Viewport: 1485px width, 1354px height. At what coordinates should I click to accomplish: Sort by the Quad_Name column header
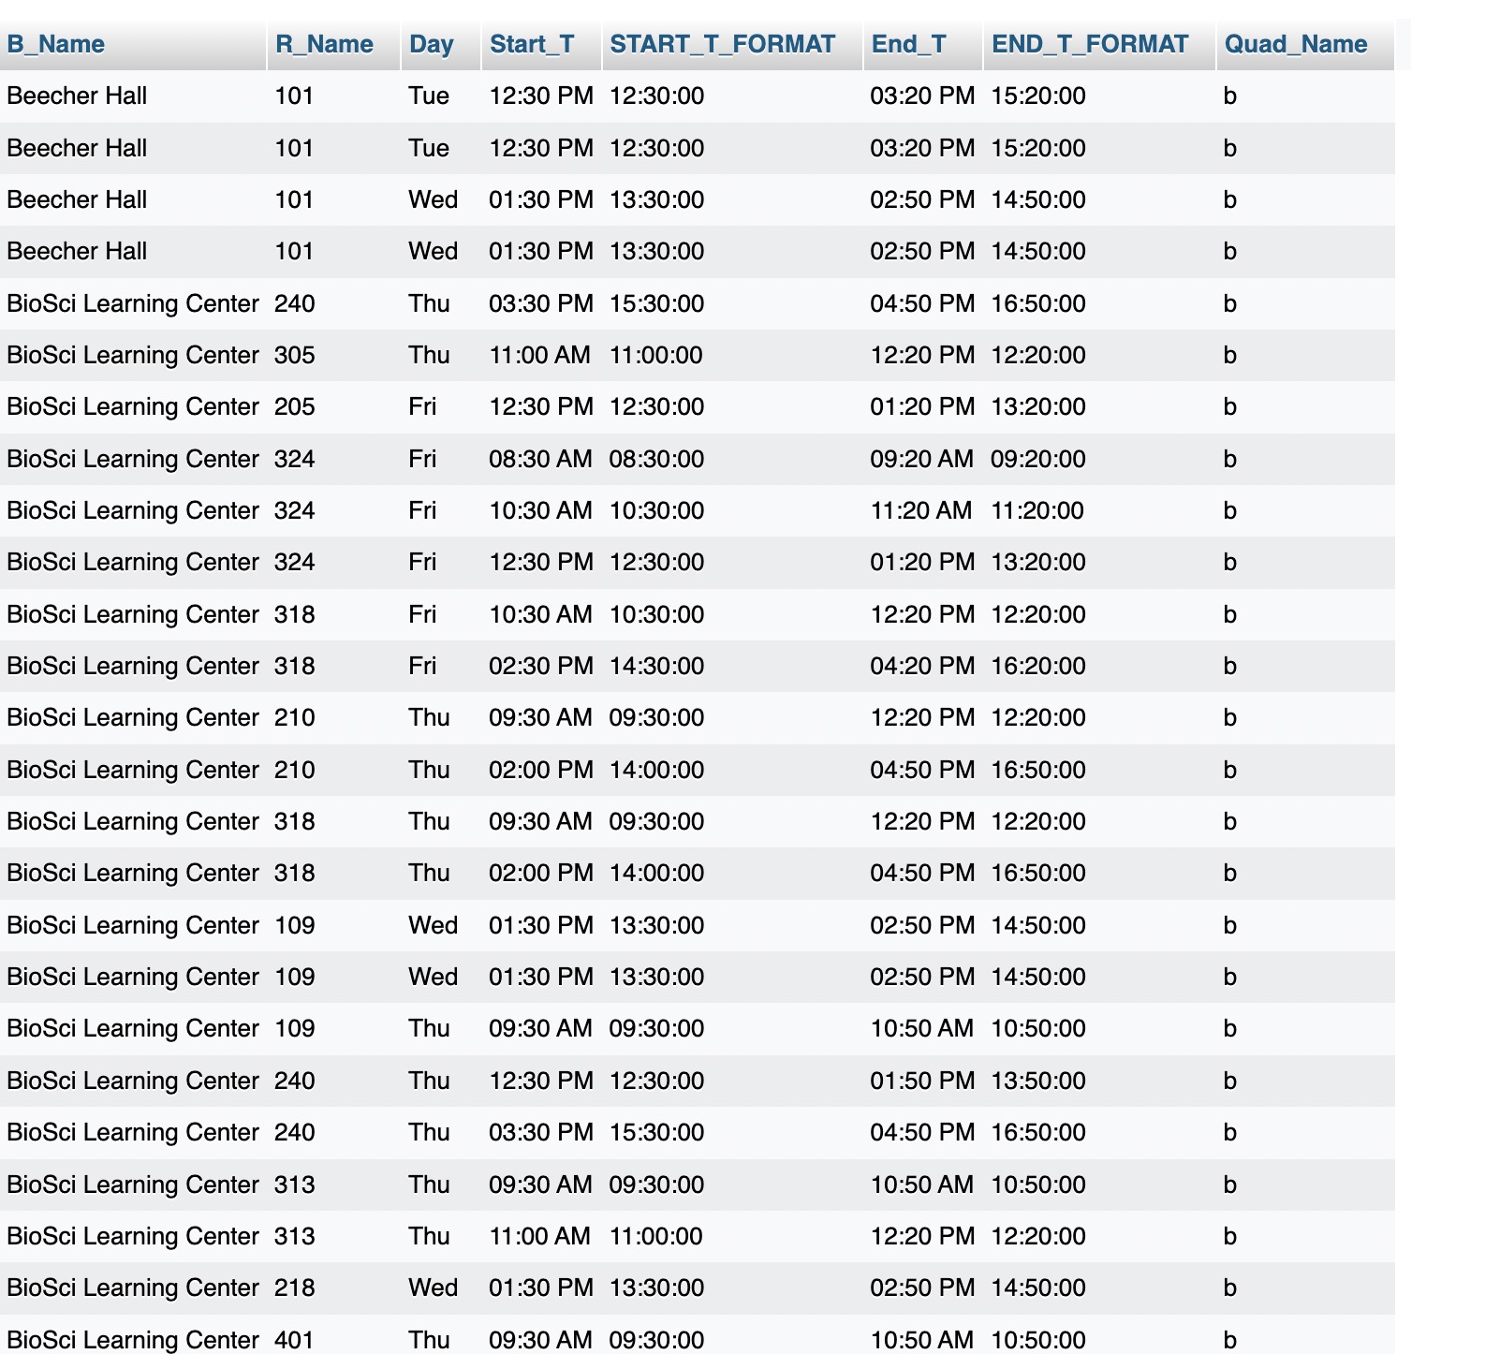pos(1296,44)
